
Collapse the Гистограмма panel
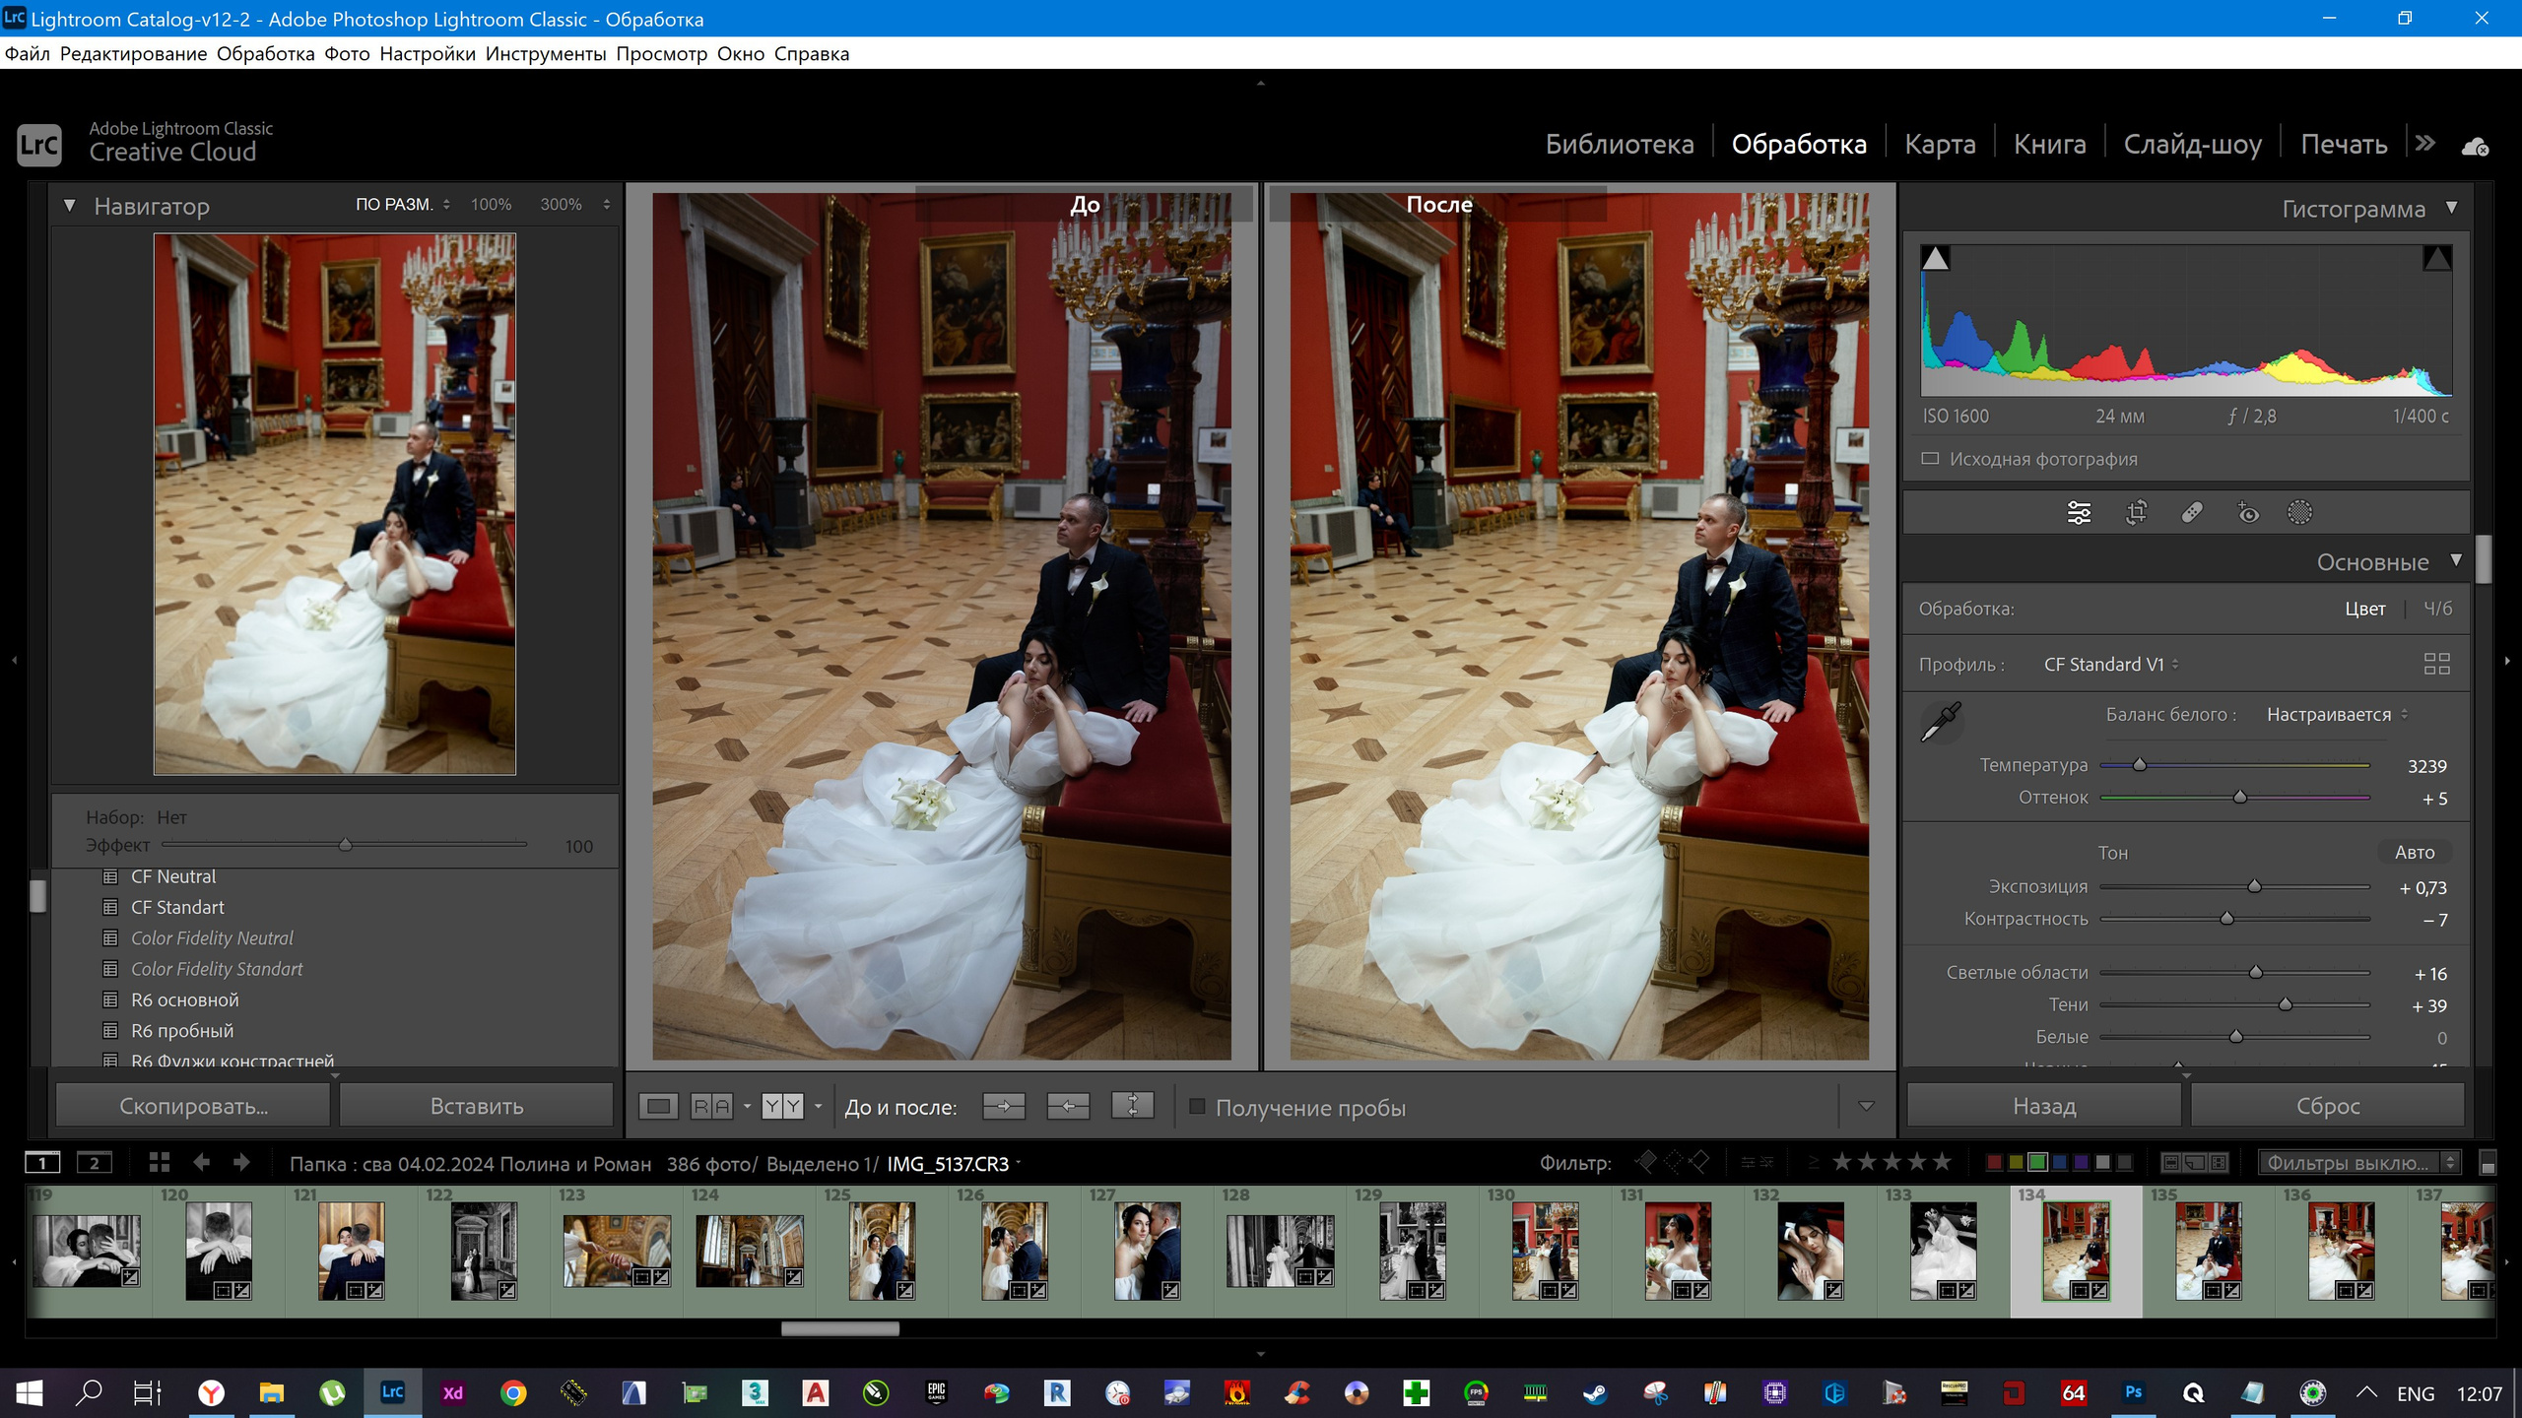click(2453, 209)
